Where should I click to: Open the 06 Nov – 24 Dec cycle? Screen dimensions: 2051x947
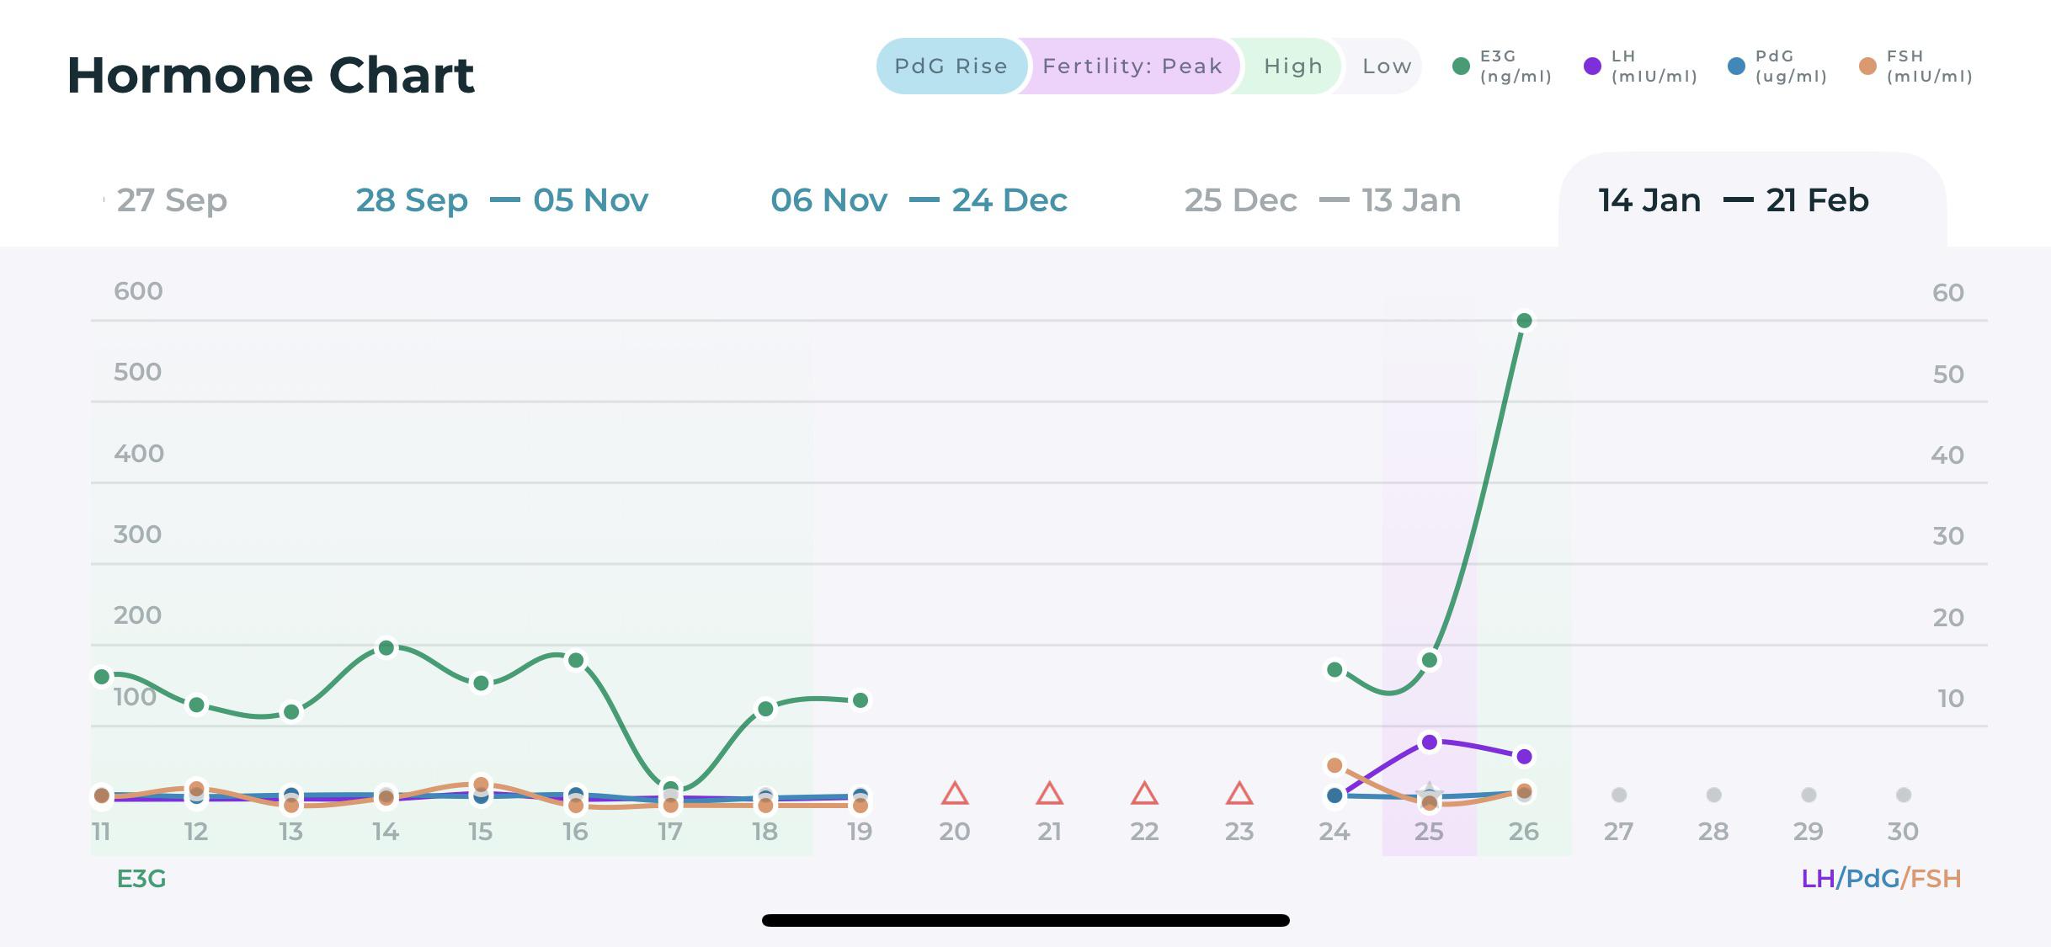pos(919,200)
